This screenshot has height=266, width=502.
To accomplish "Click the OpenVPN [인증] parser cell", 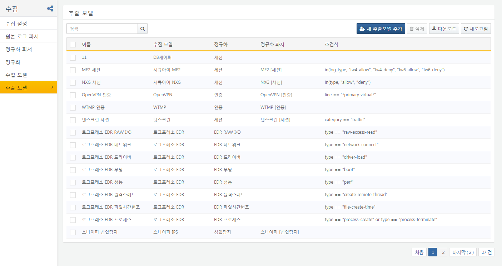I will point(276,95).
